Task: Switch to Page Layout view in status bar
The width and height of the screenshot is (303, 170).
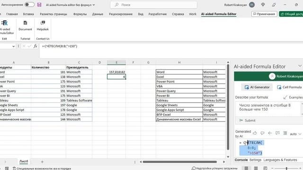Action: coord(256,168)
